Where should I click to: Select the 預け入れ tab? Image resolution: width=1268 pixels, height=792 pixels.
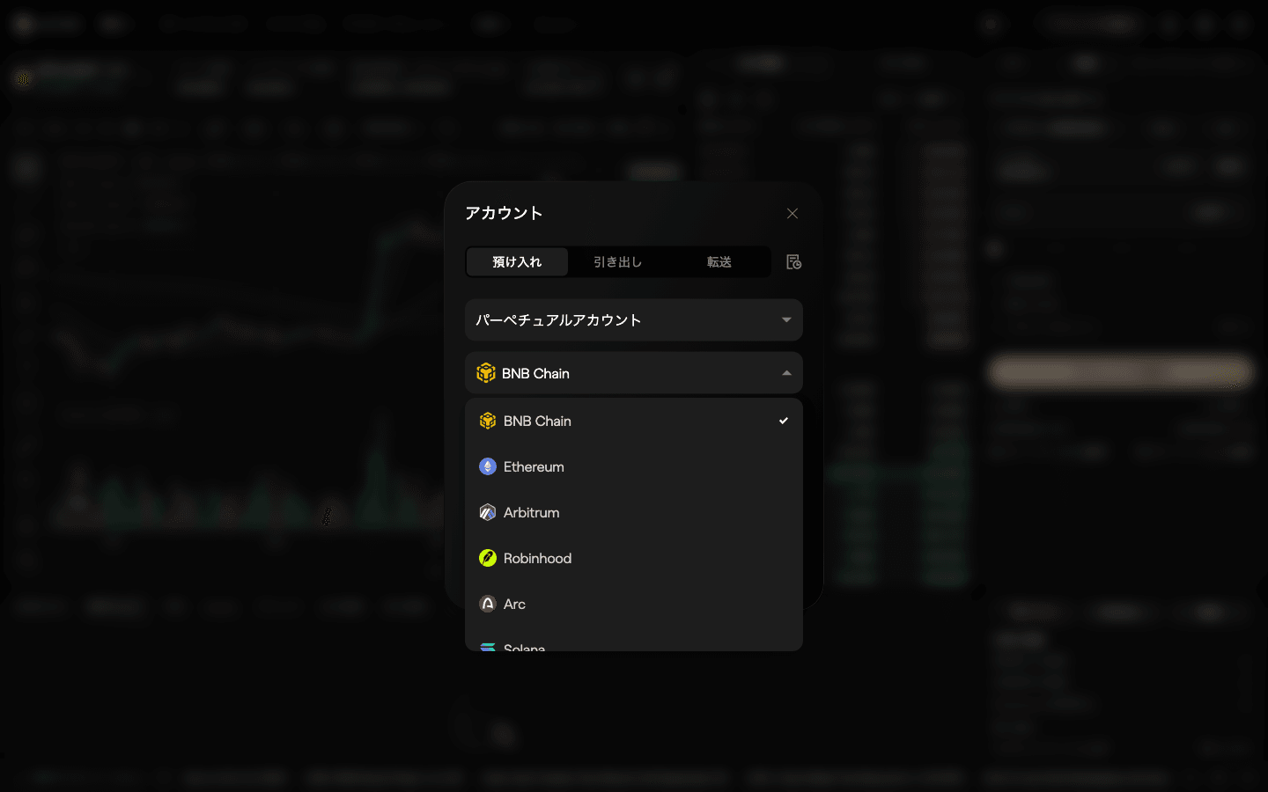517,262
